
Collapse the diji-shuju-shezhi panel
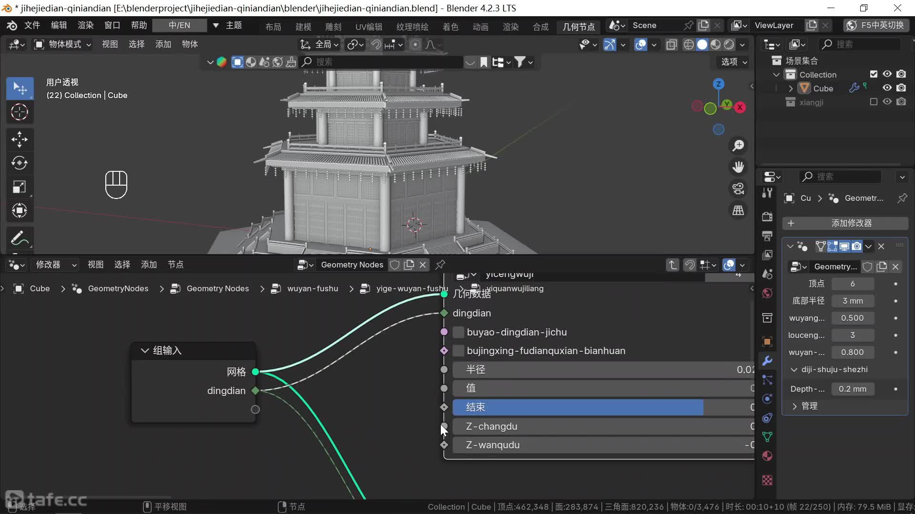tap(794, 369)
